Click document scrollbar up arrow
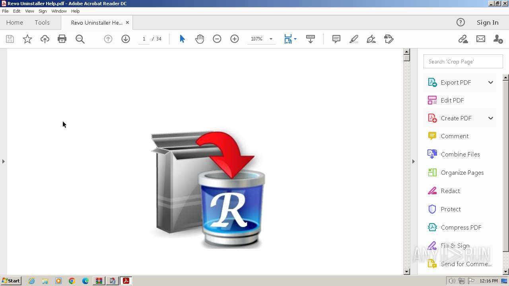The height and width of the screenshot is (286, 509). tap(406, 52)
